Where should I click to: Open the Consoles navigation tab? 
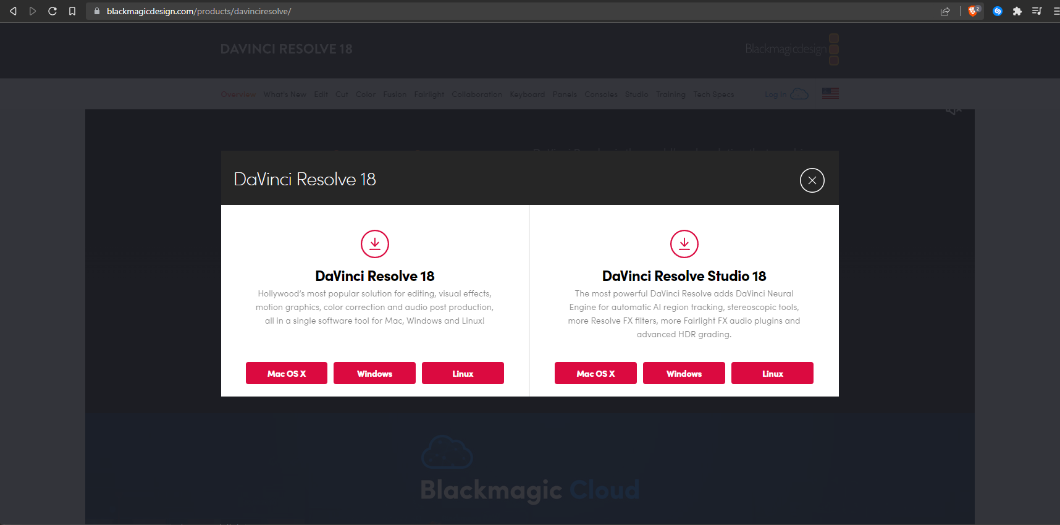[x=601, y=94]
